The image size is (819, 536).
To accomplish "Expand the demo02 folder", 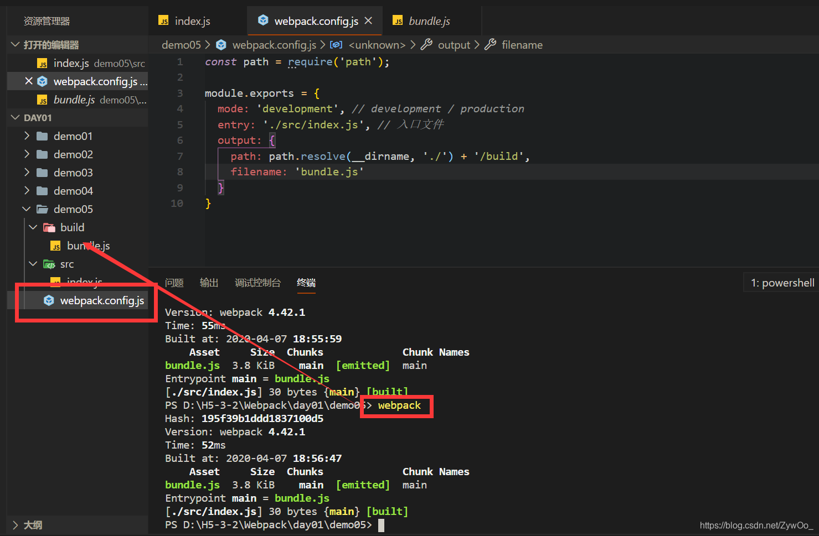I will coord(27,154).
